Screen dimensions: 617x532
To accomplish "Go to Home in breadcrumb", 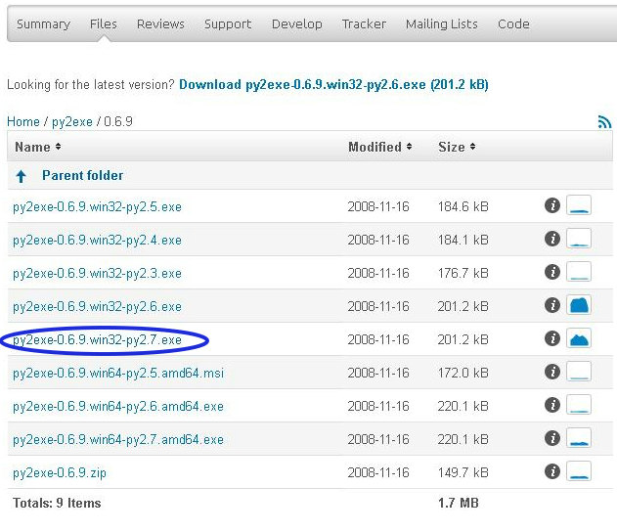I will coord(23,121).
